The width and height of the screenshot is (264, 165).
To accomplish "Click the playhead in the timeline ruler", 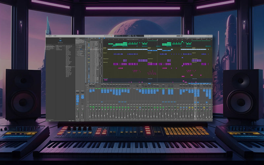I will tap(157, 40).
